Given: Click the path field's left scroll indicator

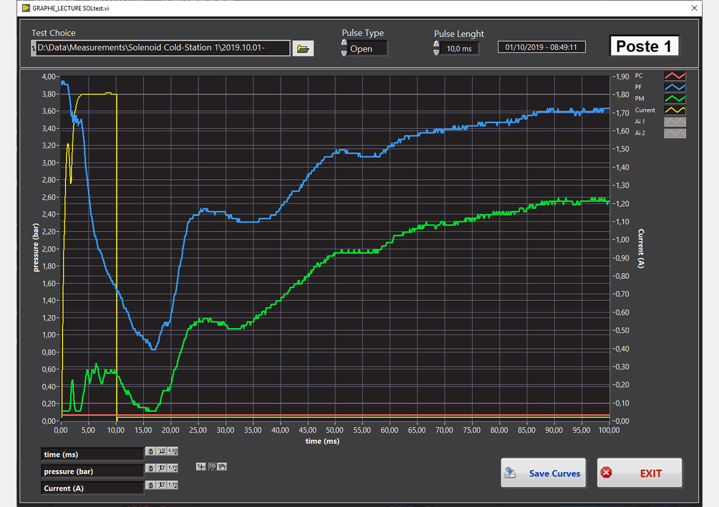Looking at the screenshot, I should (34, 48).
